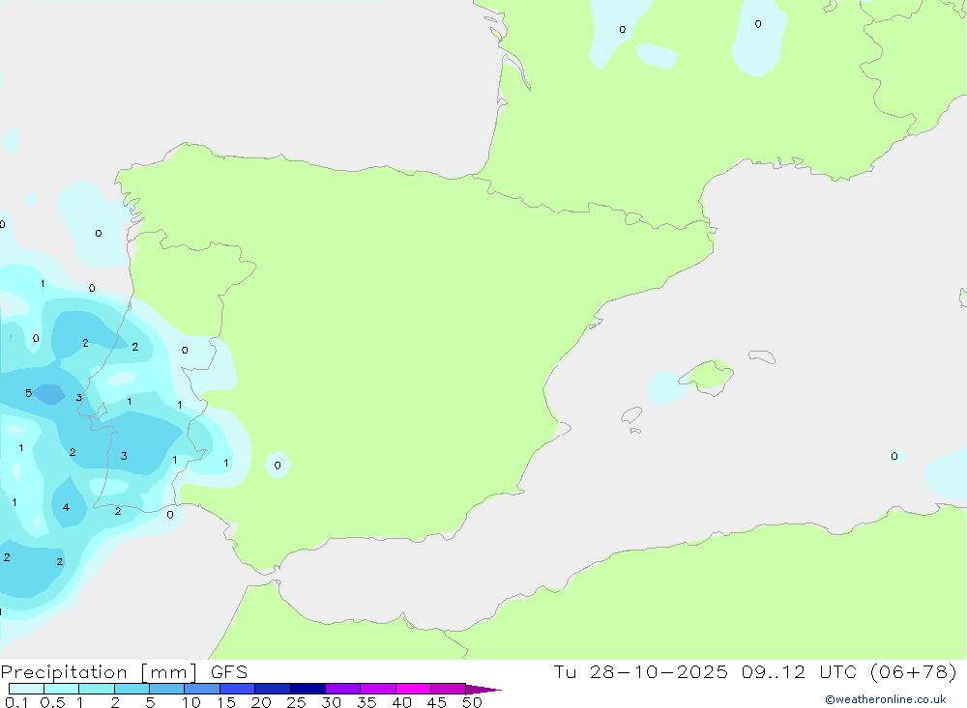Click the 'GFS' model label

coord(229,672)
